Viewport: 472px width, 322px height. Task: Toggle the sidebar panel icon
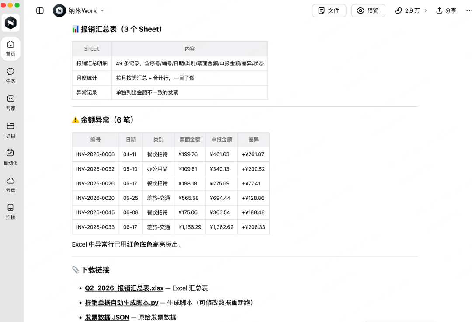40,10
